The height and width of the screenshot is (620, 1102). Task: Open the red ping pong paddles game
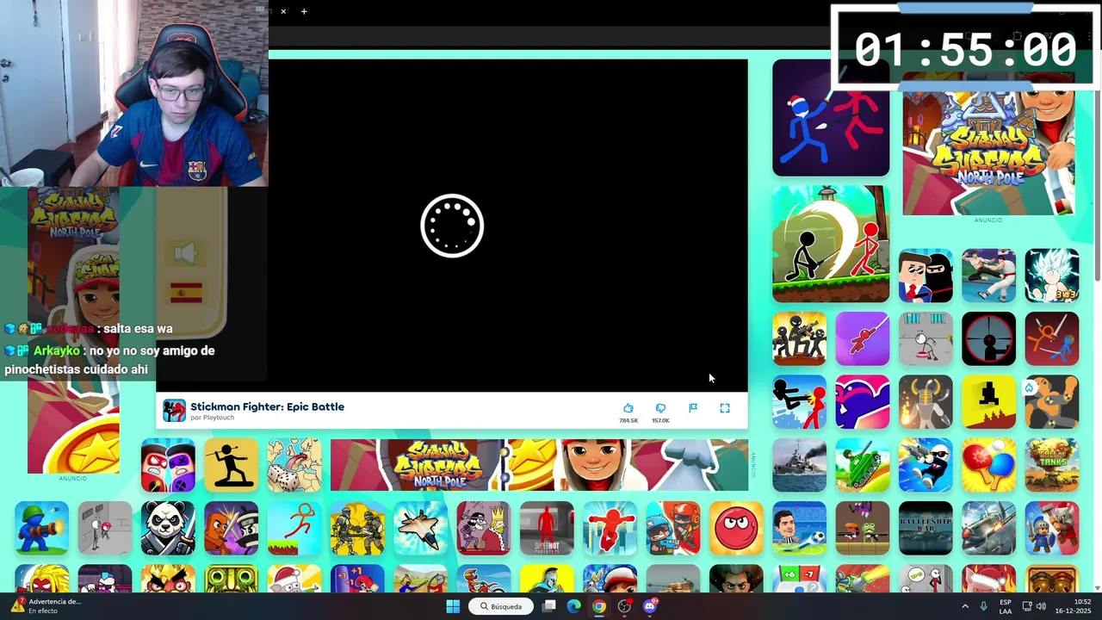pos(988,465)
